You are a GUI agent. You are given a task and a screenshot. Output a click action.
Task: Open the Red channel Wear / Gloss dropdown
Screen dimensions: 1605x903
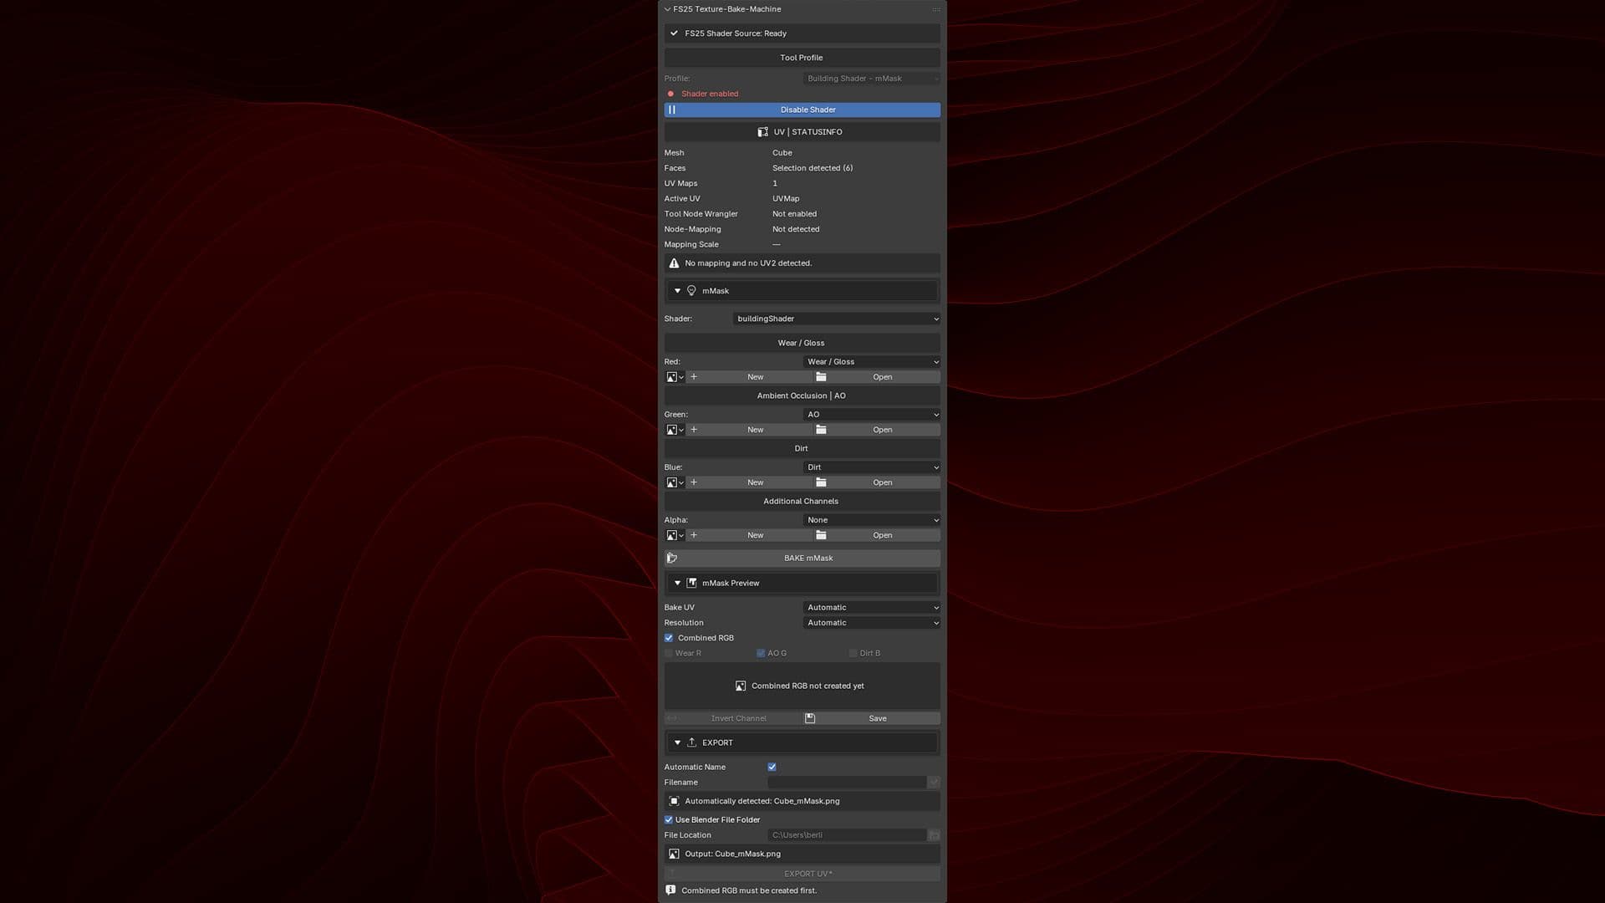(871, 362)
